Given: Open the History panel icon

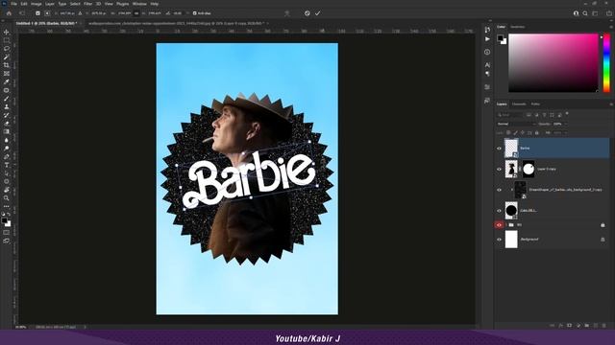Looking at the screenshot, I should pyautogui.click(x=487, y=30).
